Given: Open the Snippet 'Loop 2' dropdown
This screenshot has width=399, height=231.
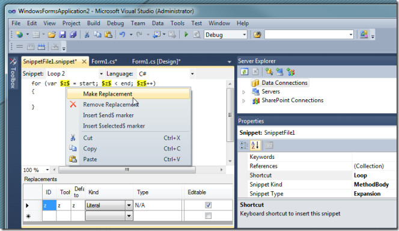Looking at the screenshot, I should click(x=101, y=74).
